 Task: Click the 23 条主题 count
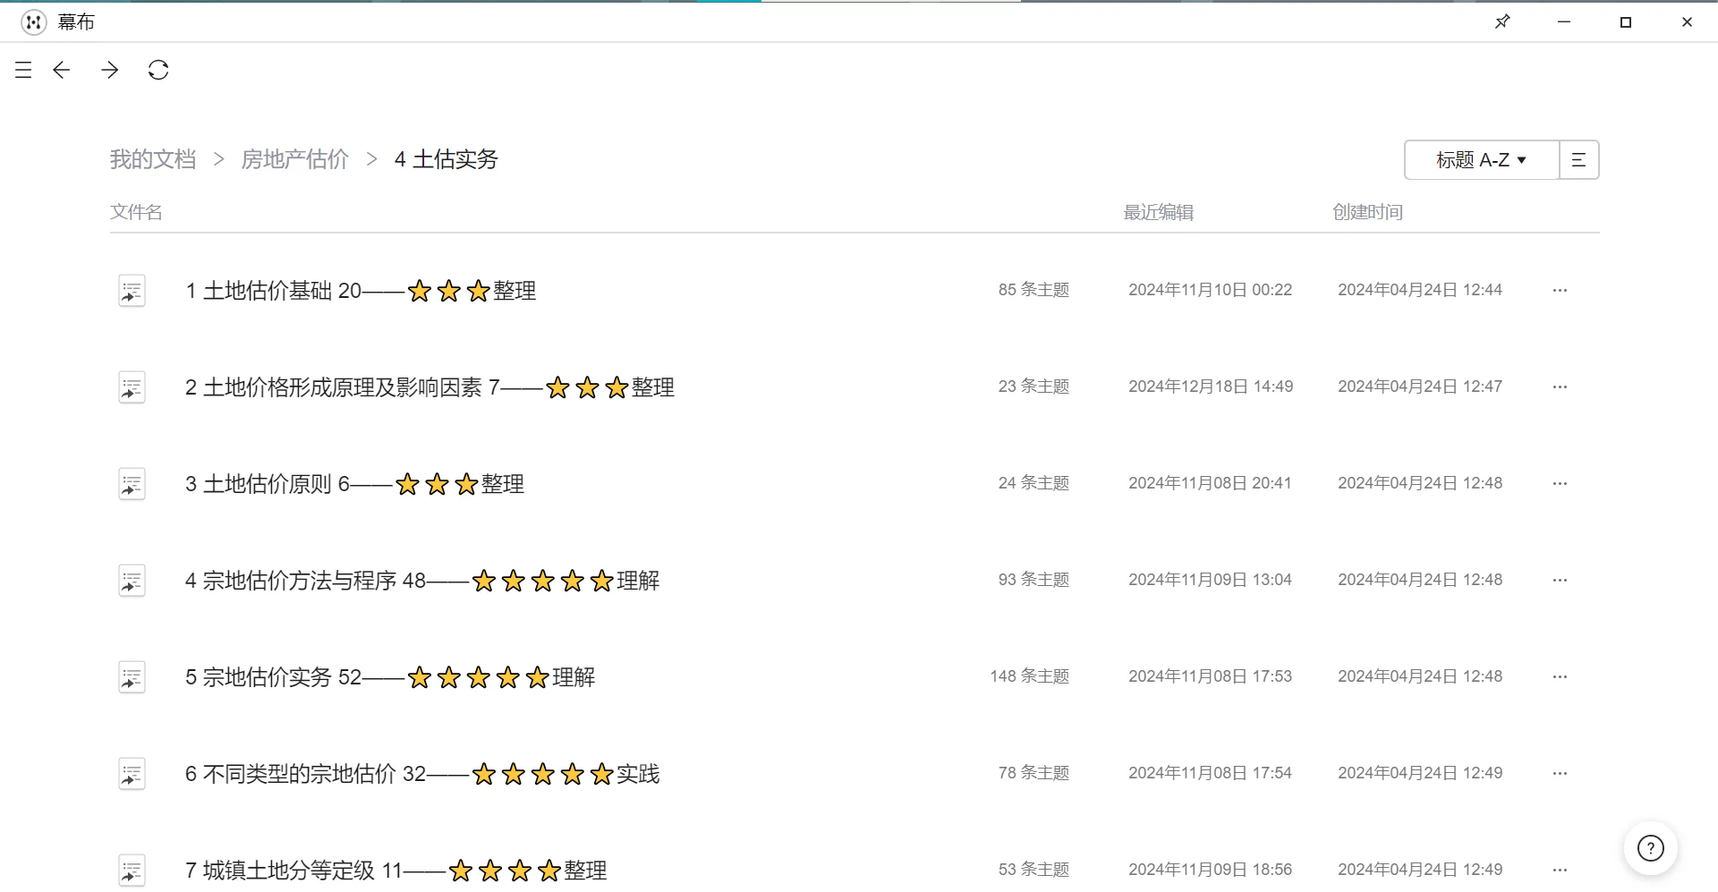coord(1034,387)
